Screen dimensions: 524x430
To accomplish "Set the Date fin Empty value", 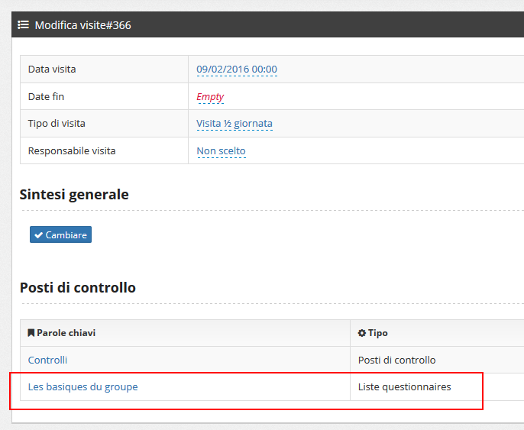I will [x=210, y=97].
